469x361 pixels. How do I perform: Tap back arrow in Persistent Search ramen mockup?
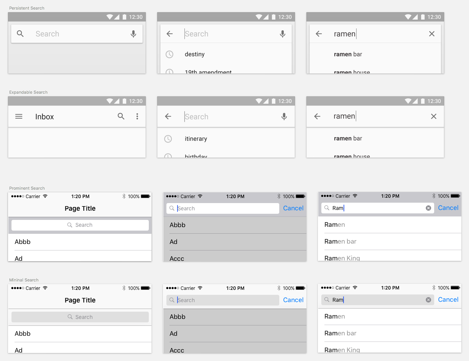(x=319, y=34)
